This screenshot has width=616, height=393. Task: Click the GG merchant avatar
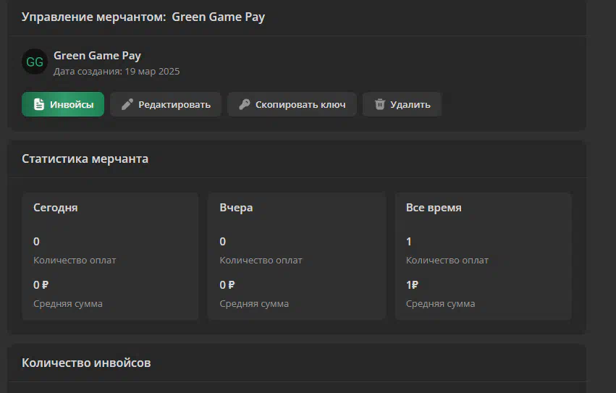(35, 62)
